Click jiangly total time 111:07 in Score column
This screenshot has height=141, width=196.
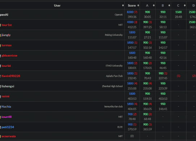[132, 37]
